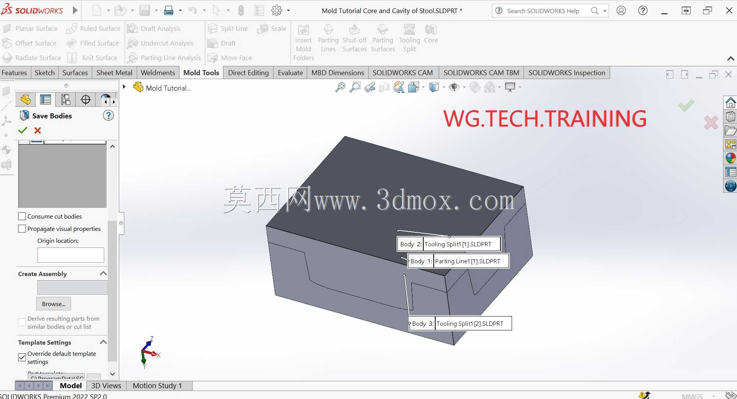Click the Knit Surface tool

tap(92, 58)
